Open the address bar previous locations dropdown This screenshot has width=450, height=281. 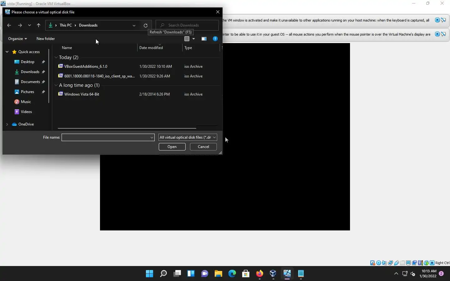(134, 25)
